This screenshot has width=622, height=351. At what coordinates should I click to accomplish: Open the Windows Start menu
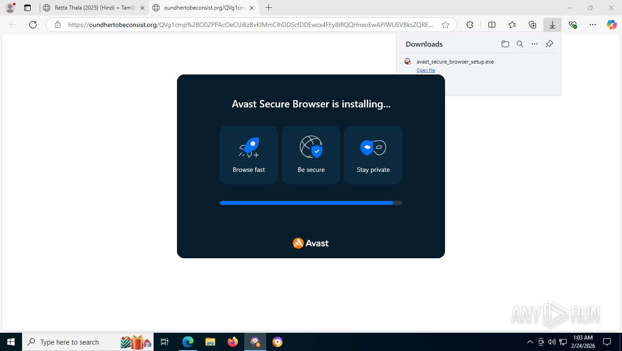tap(11, 342)
